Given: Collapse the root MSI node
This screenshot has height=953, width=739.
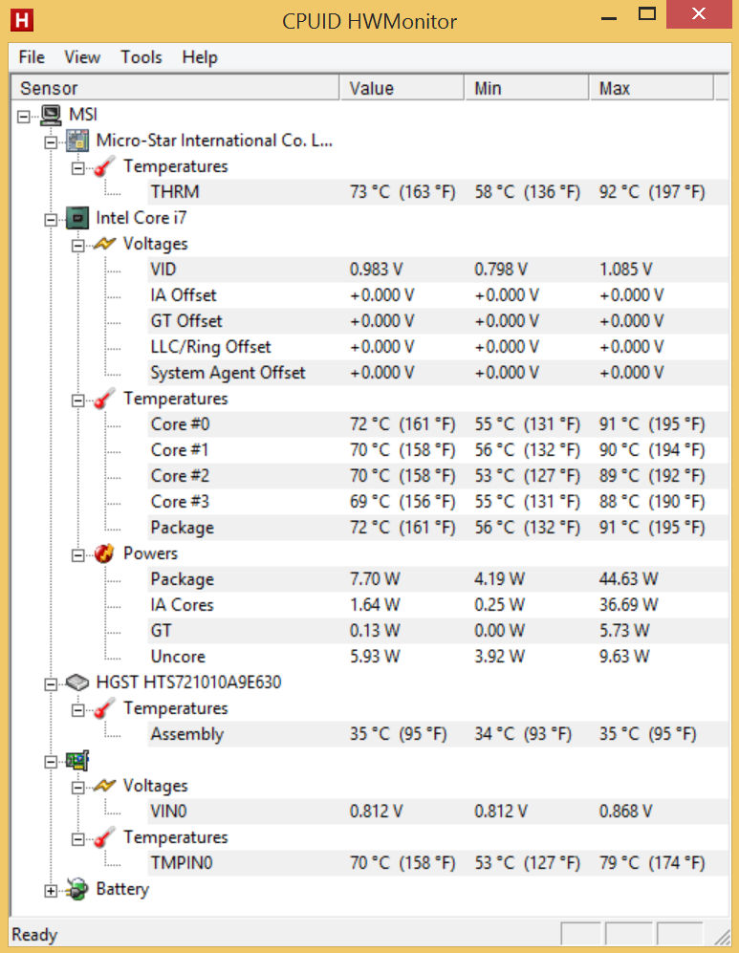Looking at the screenshot, I should tap(24, 117).
